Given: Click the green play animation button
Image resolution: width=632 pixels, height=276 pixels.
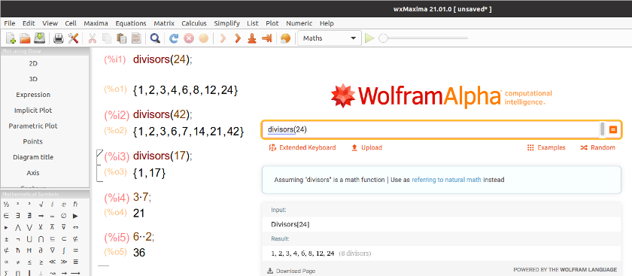Looking at the screenshot, I should pos(369,38).
